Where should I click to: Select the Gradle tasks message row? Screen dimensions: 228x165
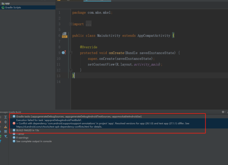click(x=79, y=117)
